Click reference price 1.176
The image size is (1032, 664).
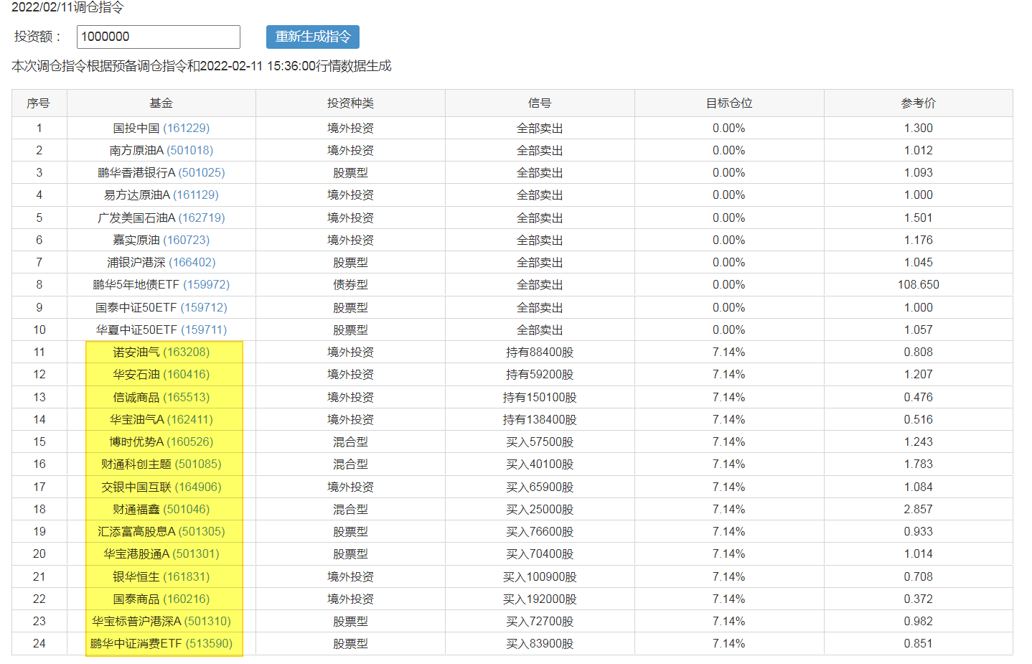click(x=919, y=240)
